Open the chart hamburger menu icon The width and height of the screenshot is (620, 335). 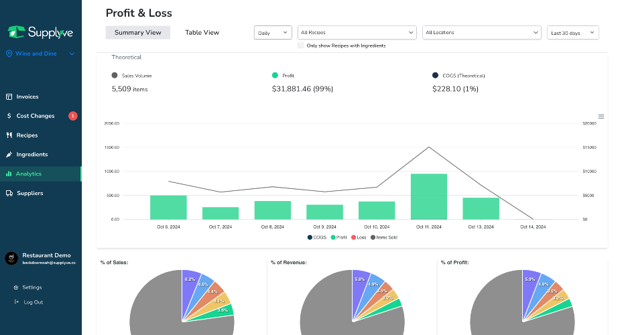(x=601, y=117)
